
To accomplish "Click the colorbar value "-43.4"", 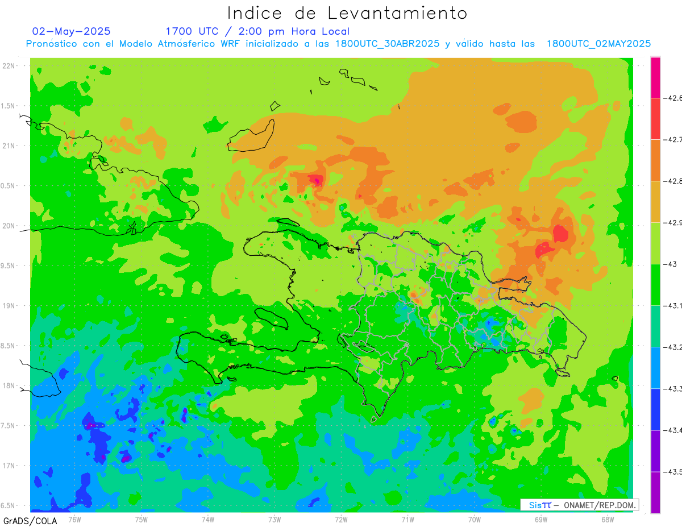I will click(x=672, y=430).
